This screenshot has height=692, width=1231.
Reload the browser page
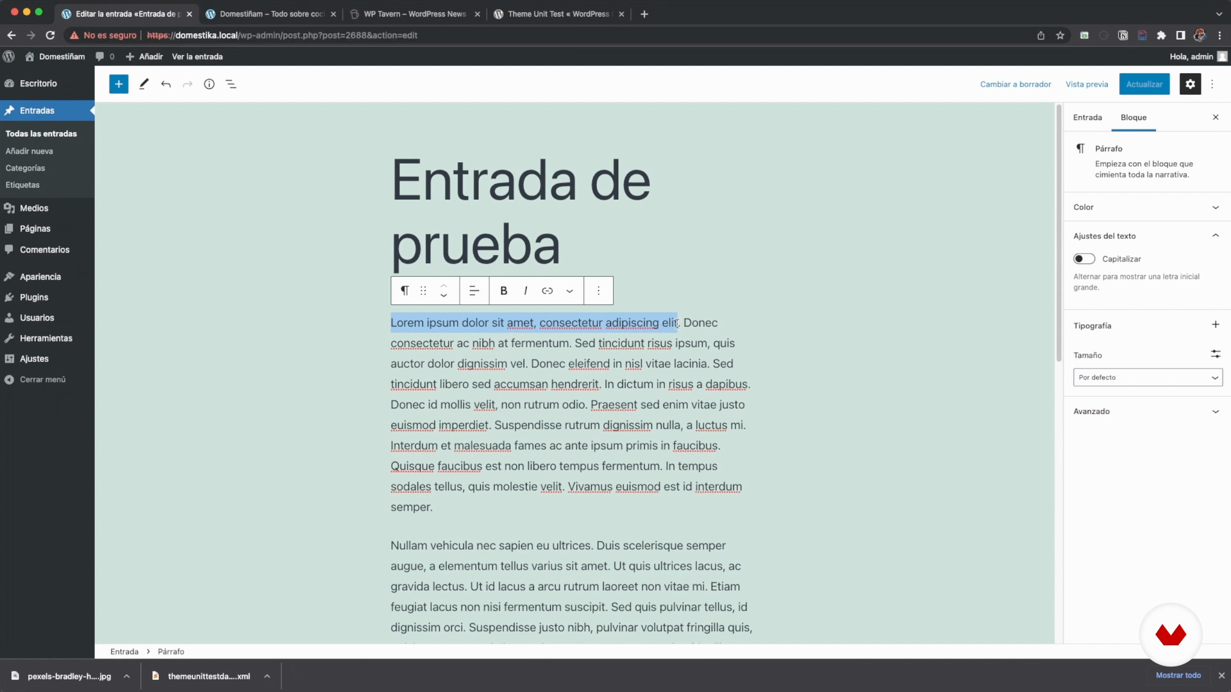click(50, 35)
